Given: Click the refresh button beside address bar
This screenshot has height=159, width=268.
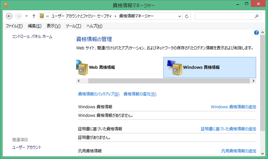Looking at the screenshot, I should click(x=187, y=16).
